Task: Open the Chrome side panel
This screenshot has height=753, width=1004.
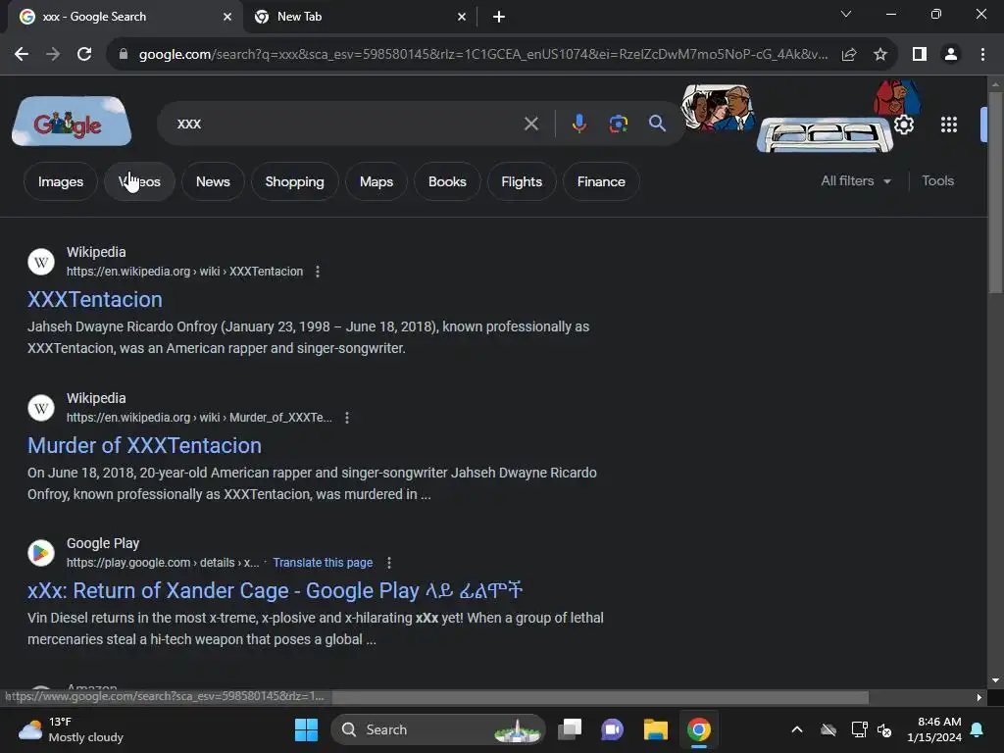Action: click(x=920, y=55)
